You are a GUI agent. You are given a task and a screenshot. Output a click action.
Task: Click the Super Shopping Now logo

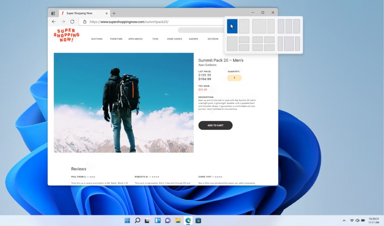tap(66, 36)
